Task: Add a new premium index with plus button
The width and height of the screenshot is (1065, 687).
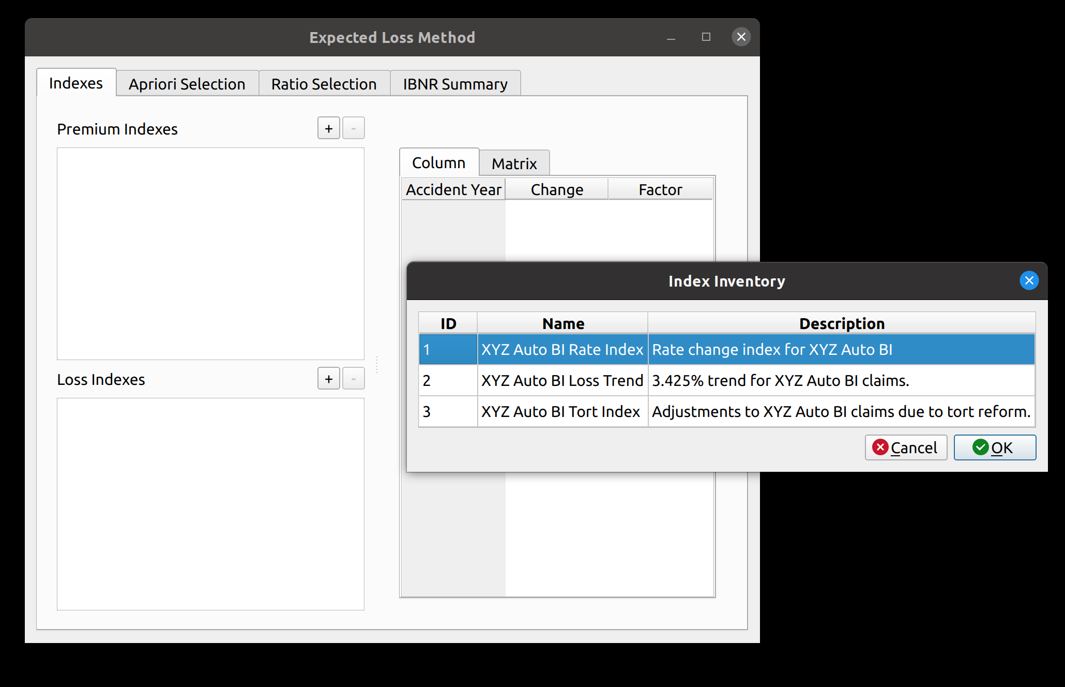Action: [328, 128]
